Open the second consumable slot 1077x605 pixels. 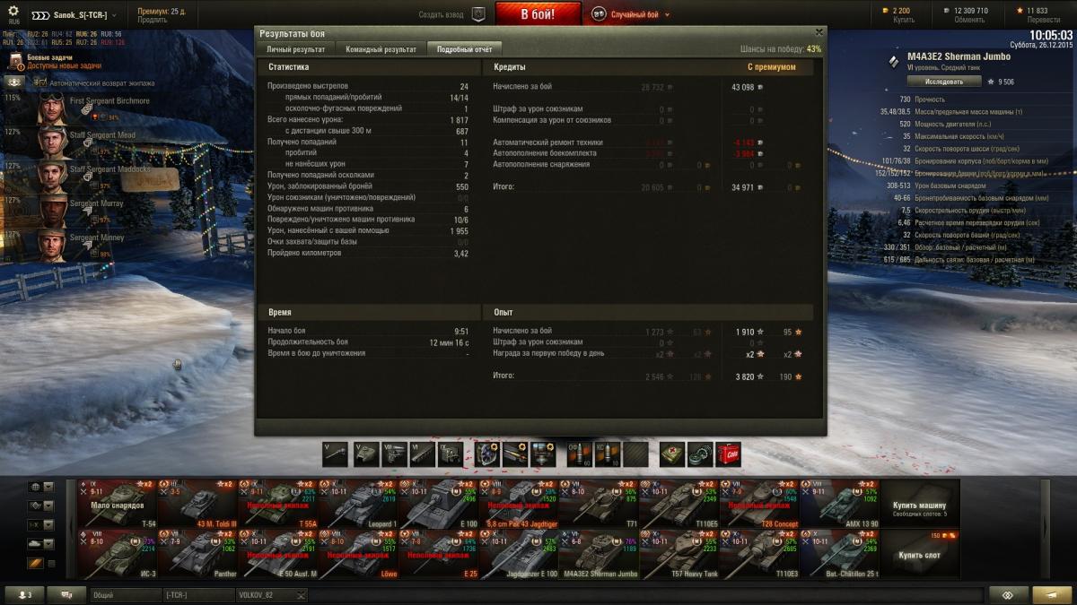coord(701,454)
